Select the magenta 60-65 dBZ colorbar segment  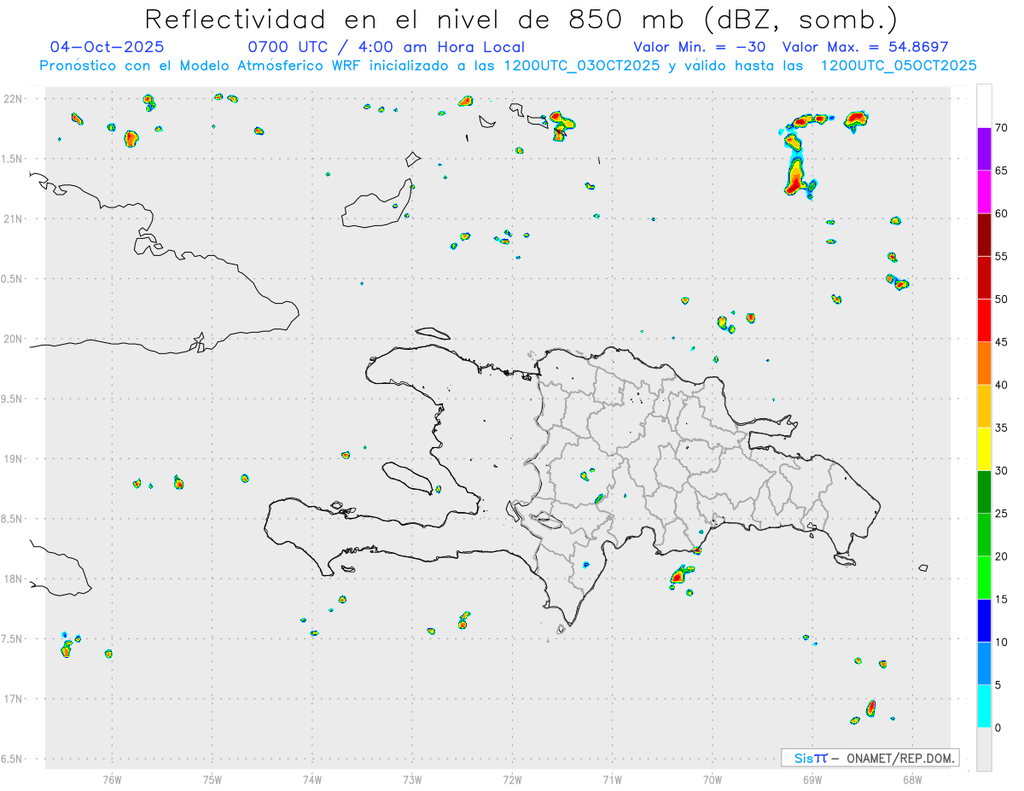(984, 192)
